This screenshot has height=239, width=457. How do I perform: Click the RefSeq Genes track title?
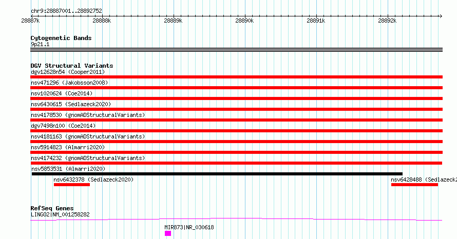tap(52, 208)
